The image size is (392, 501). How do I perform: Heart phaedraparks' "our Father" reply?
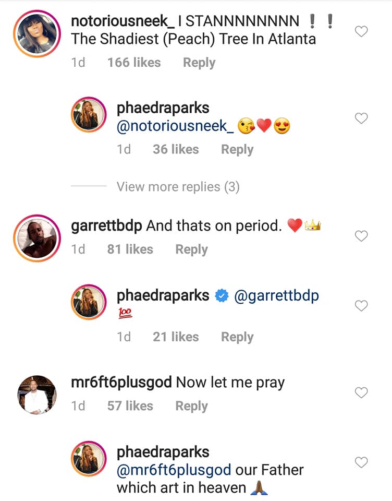tap(361, 462)
